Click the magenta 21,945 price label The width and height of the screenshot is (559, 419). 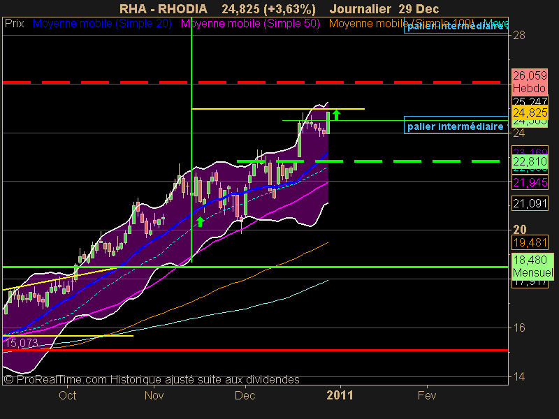coord(530,182)
